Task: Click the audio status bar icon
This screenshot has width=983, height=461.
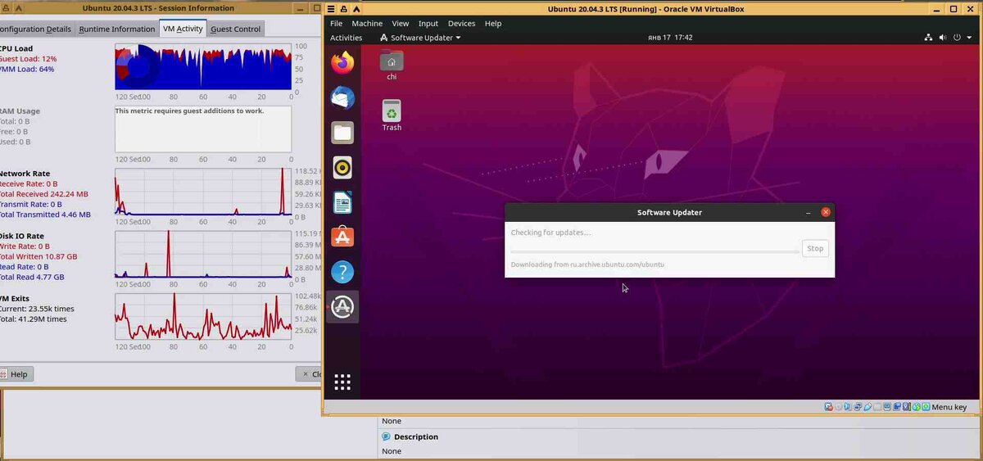Action: (x=847, y=407)
